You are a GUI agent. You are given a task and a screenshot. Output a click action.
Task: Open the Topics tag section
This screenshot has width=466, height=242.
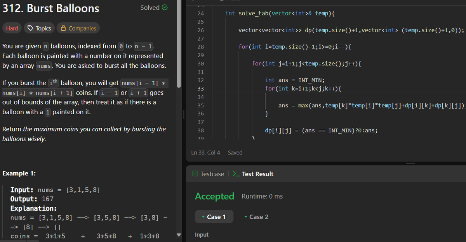pos(39,28)
